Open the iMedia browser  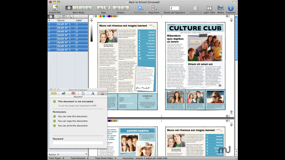point(220,8)
